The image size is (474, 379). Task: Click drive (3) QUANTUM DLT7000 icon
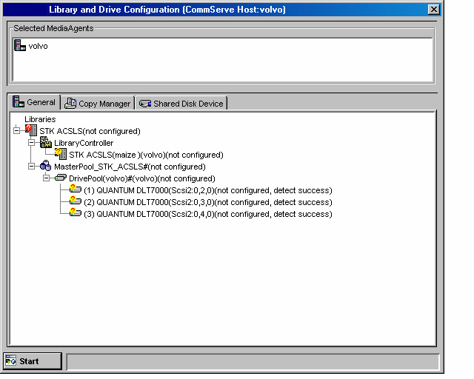tap(76, 212)
